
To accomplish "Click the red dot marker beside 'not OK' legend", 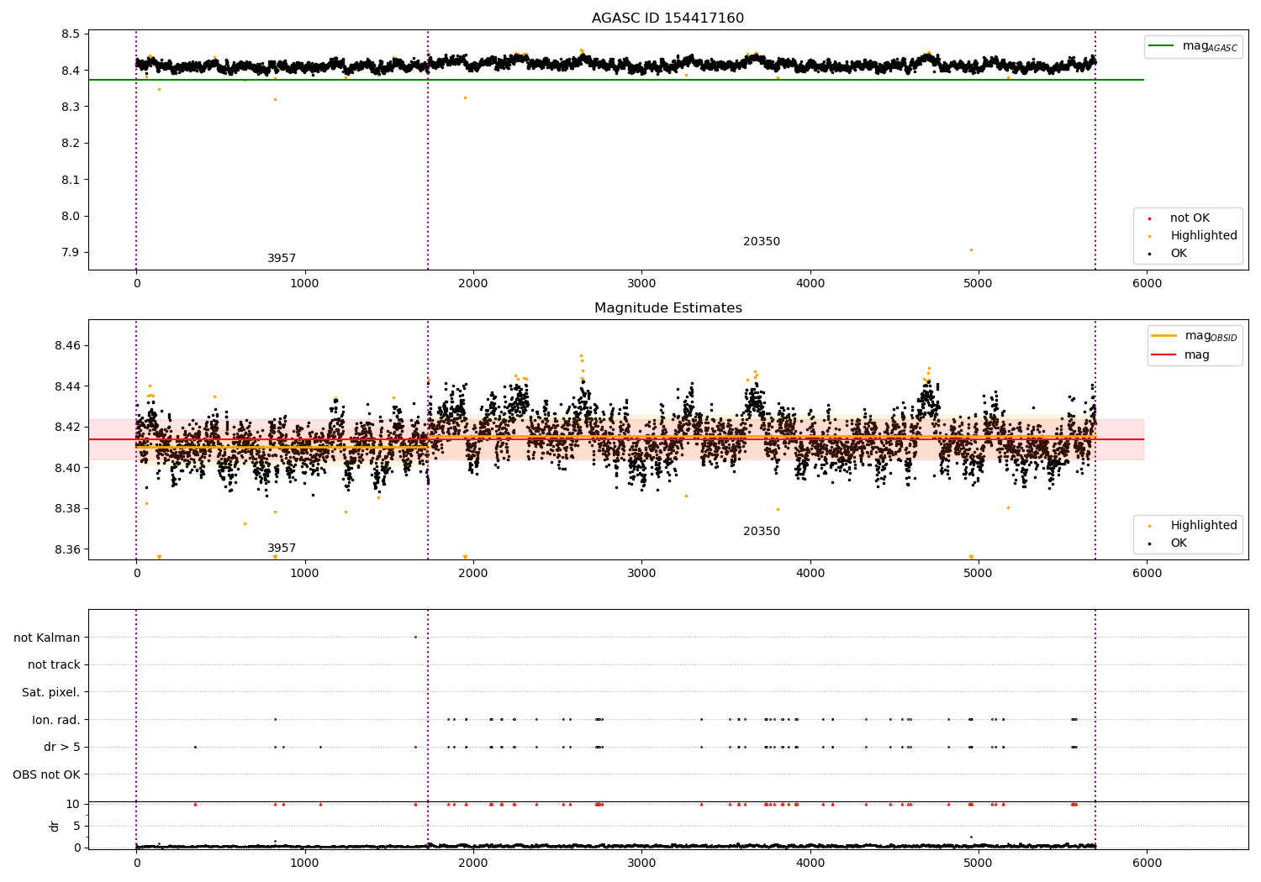I will [1149, 218].
